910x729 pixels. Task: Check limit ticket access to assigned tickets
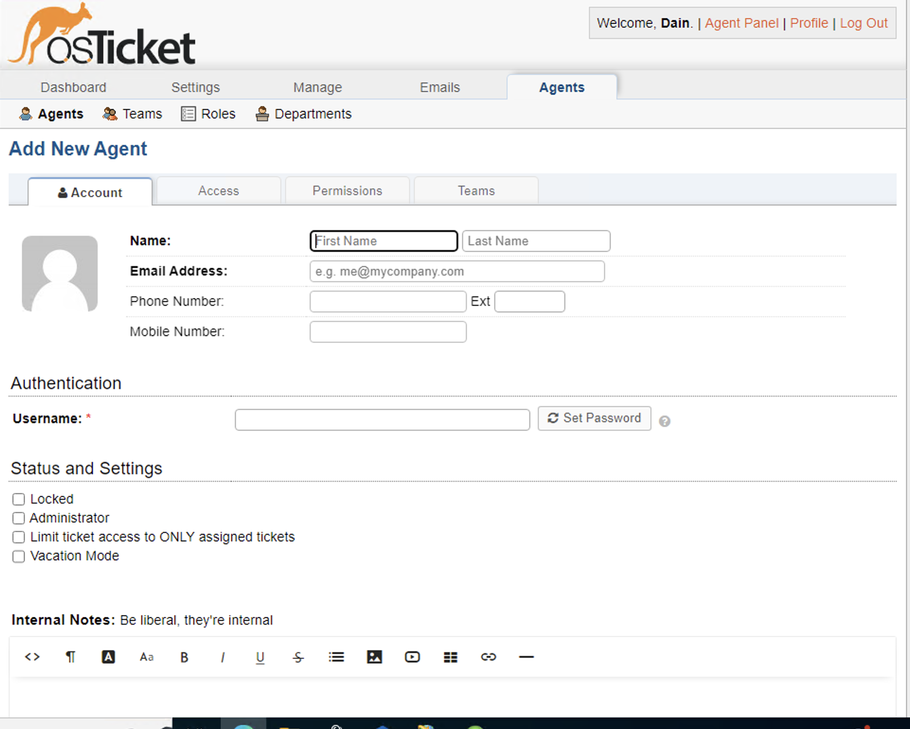point(18,537)
